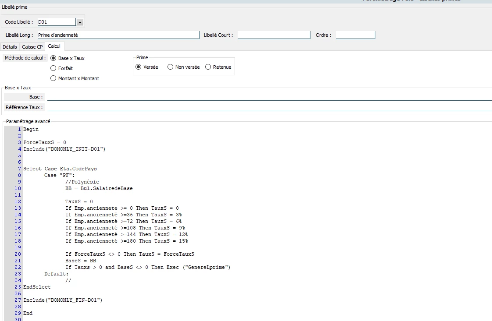
Task: Click the empty Libellé Court field
Action: coord(274,35)
